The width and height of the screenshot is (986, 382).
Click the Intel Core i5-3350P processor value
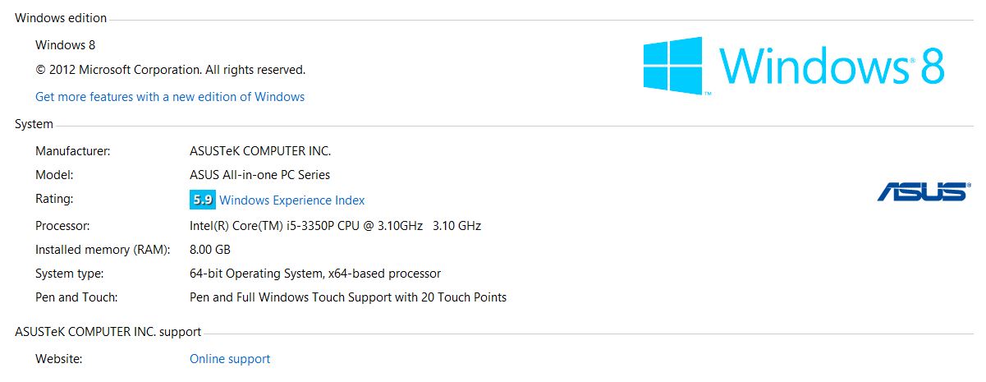click(335, 225)
